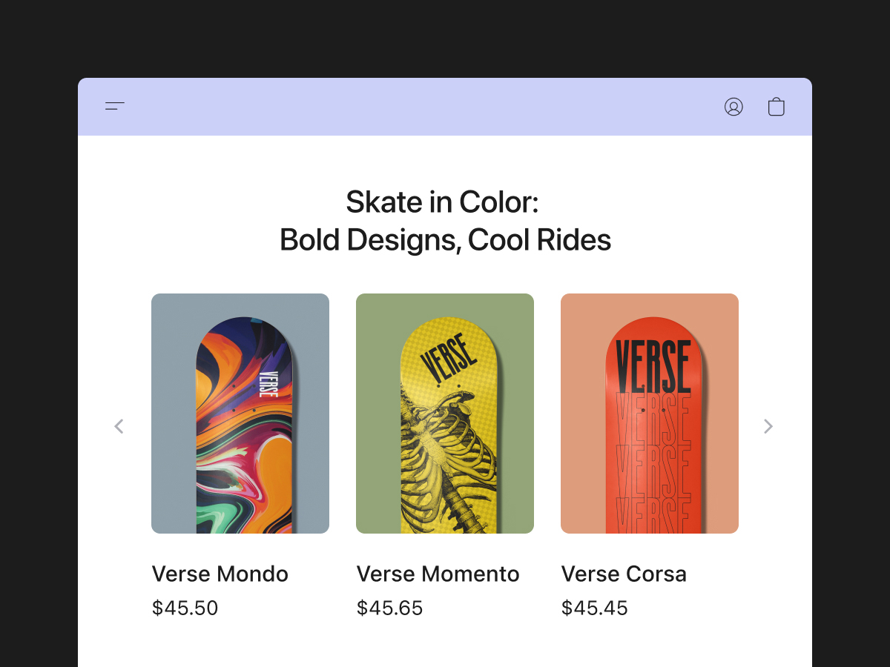Screen dimensions: 890x667
Task: Open the user account profile icon
Action: pos(734,107)
